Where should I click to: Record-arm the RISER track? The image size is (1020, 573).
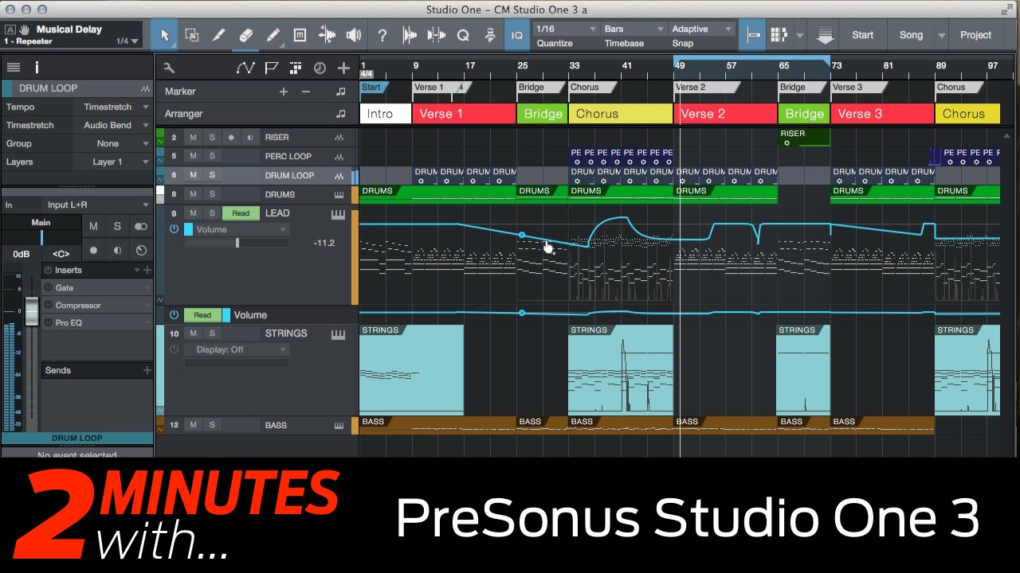coord(231,138)
